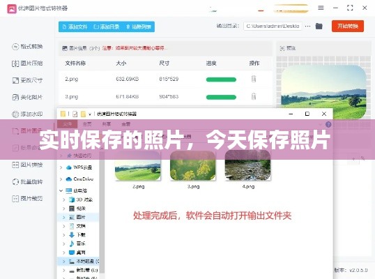Select the 桌面 desktop folder in tree
Screen dimensions: 375x279
(77, 252)
